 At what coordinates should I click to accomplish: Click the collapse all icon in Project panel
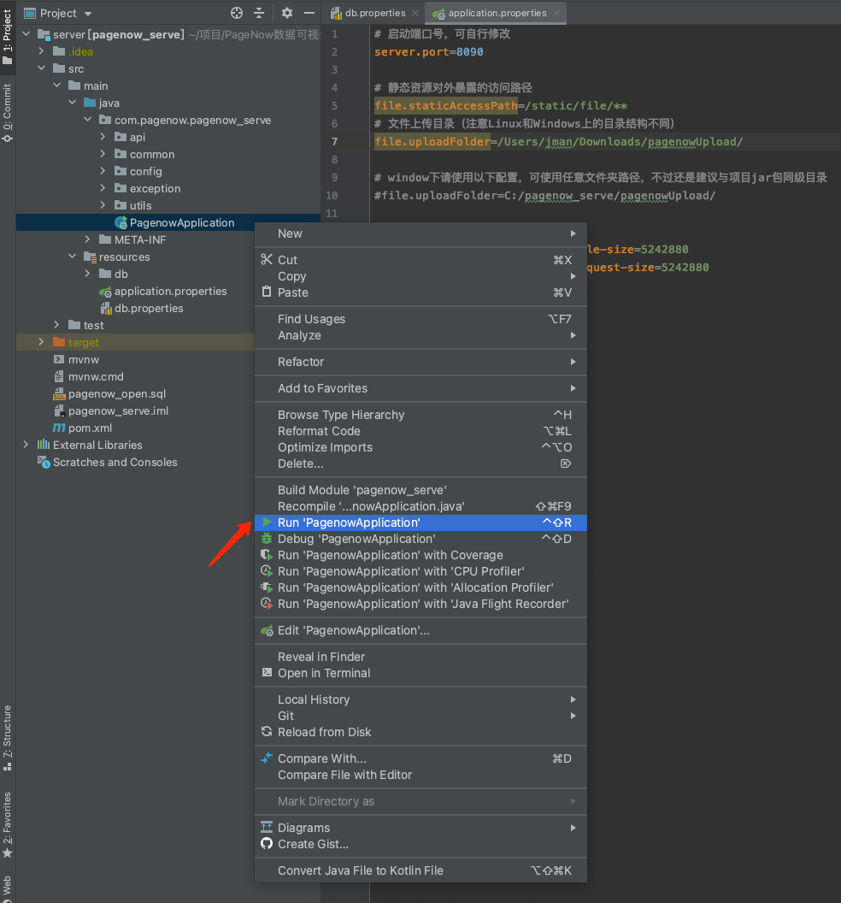click(x=261, y=13)
